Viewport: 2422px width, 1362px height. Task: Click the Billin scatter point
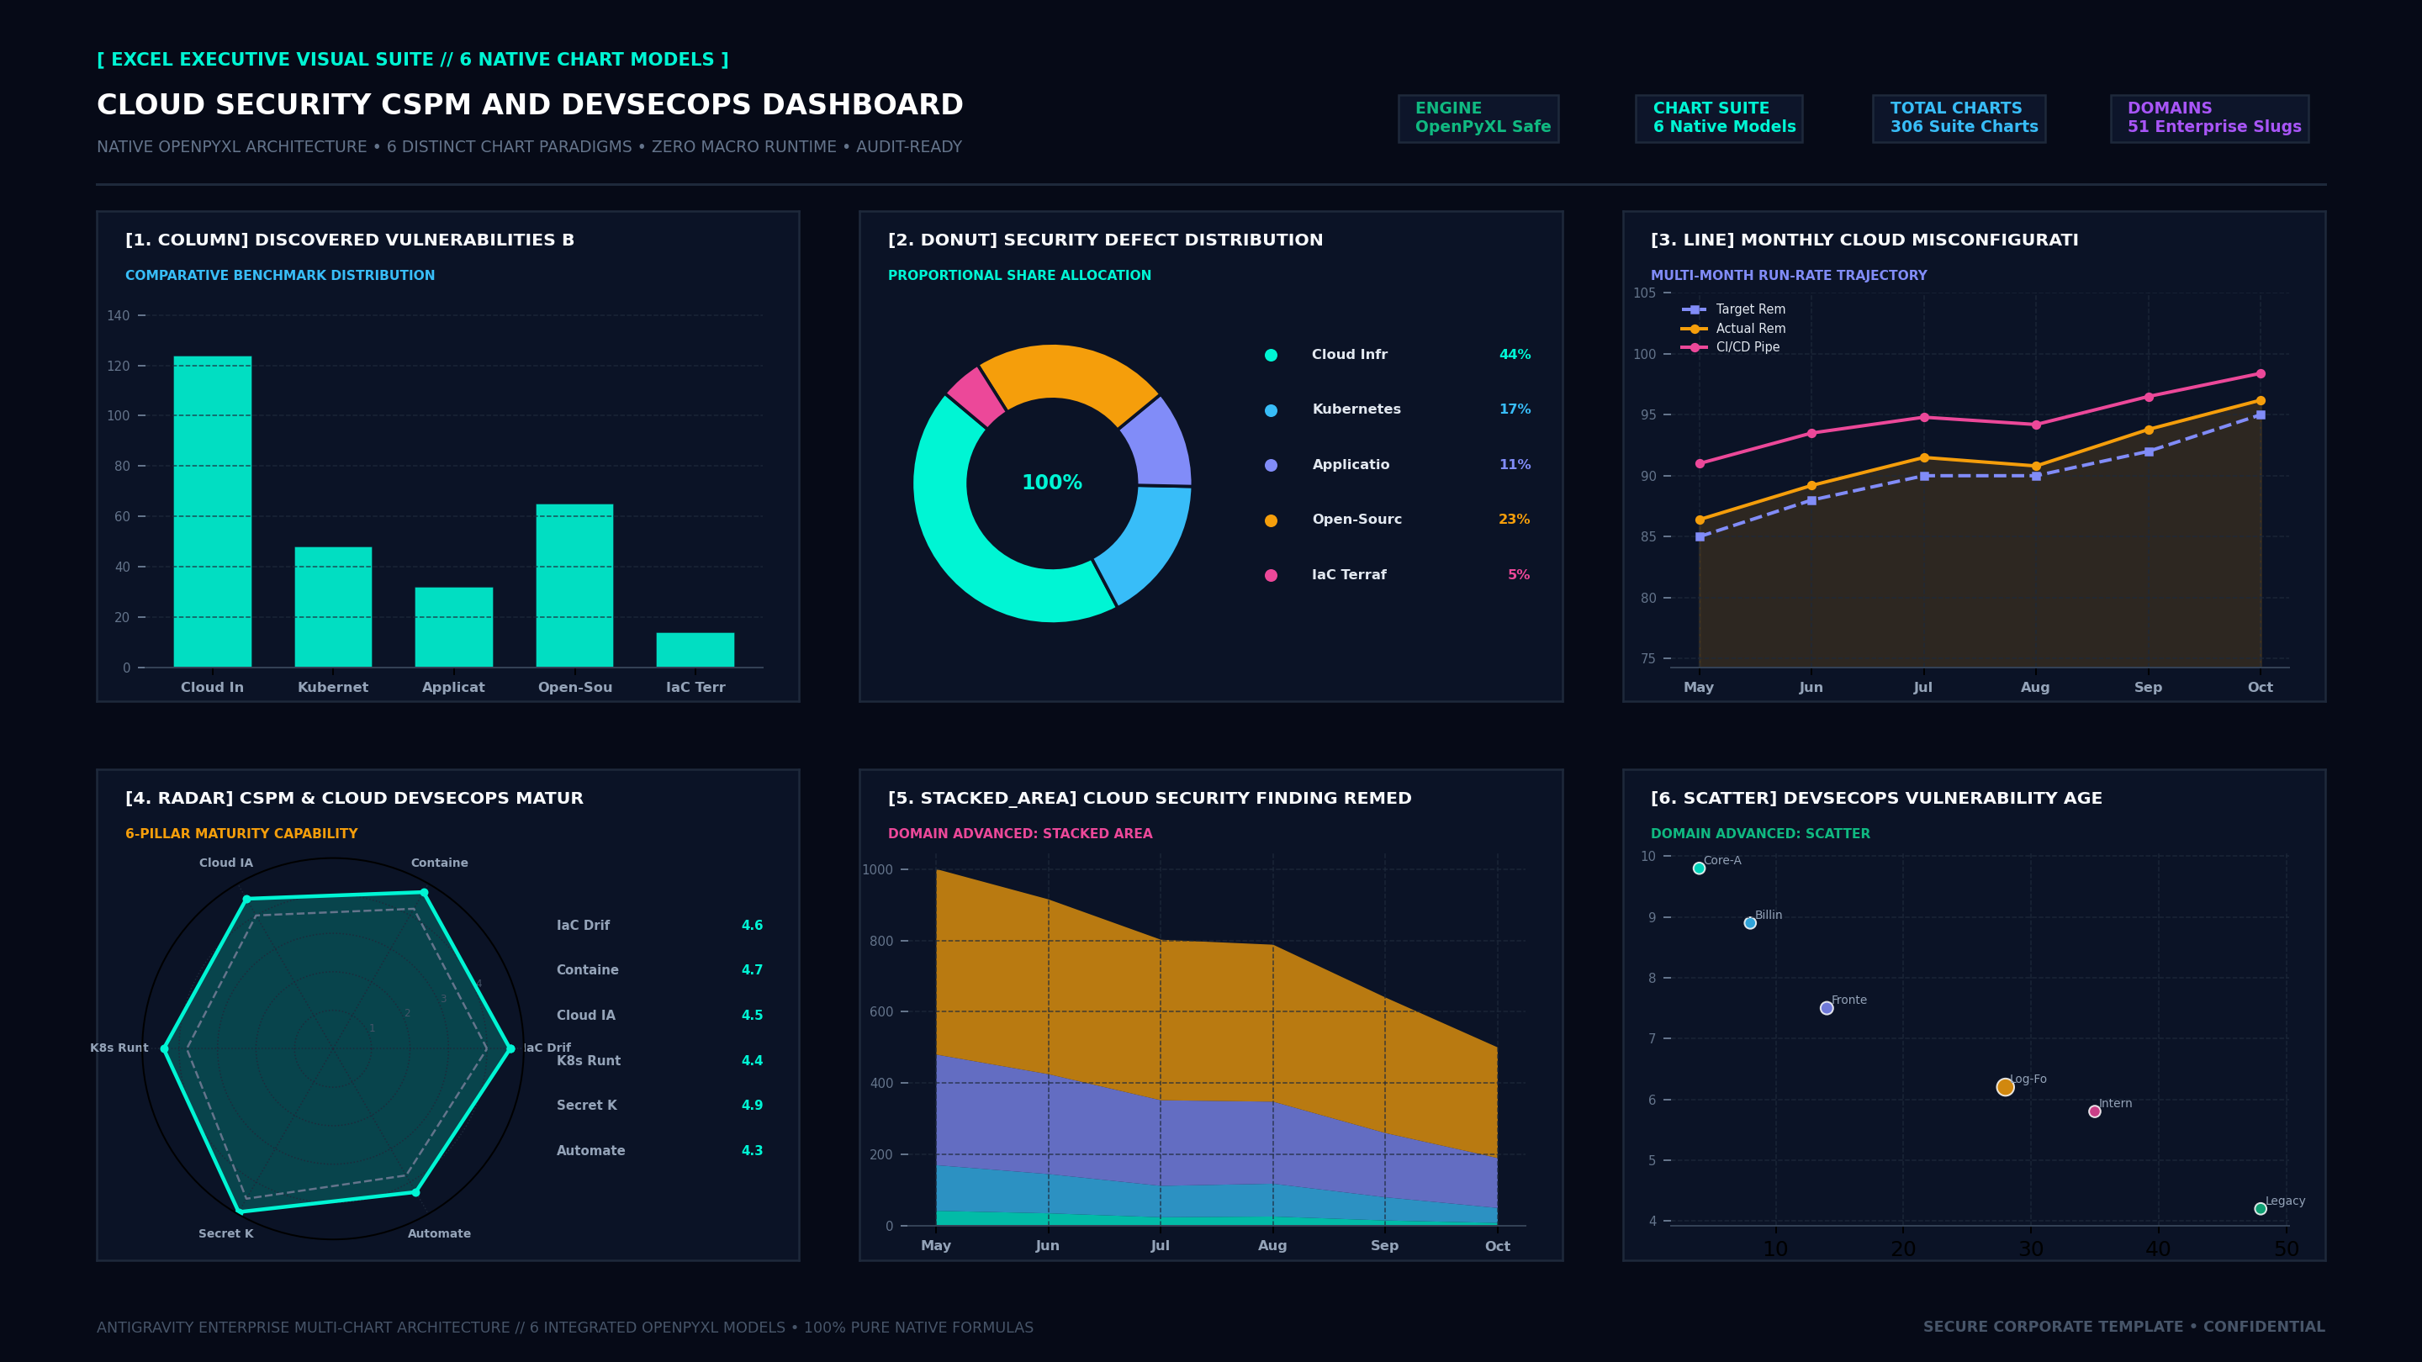pos(1750,923)
